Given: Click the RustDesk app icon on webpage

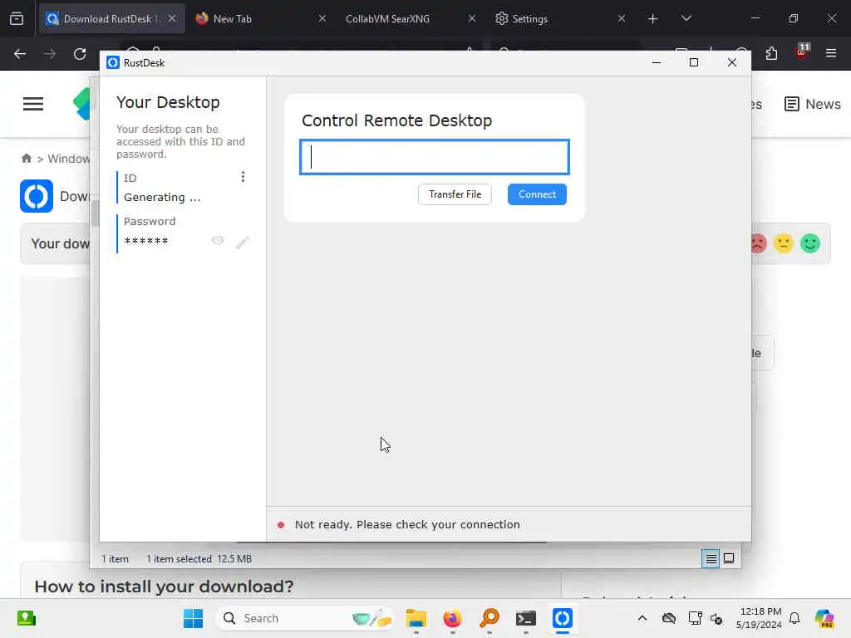Looking at the screenshot, I should tap(37, 196).
